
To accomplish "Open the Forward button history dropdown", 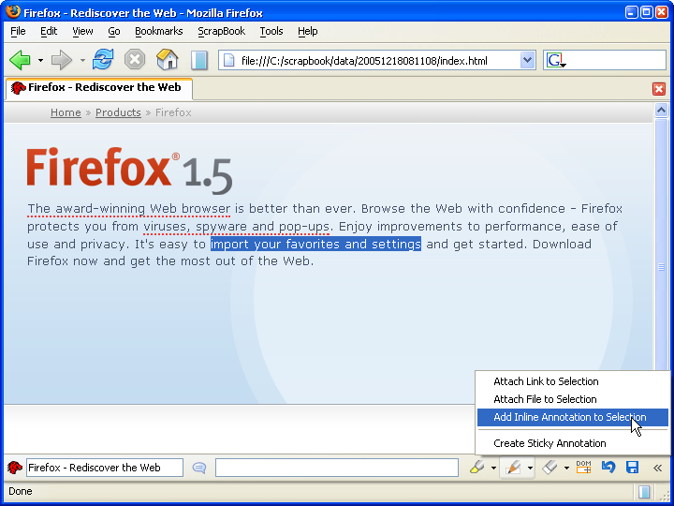I will 82,60.
